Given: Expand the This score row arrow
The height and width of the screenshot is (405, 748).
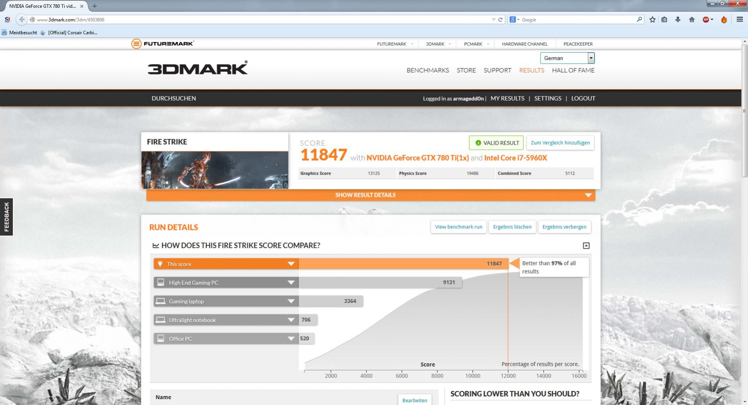Looking at the screenshot, I should 291,264.
